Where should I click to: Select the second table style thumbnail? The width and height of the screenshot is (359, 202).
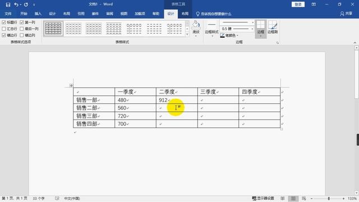coord(73,29)
